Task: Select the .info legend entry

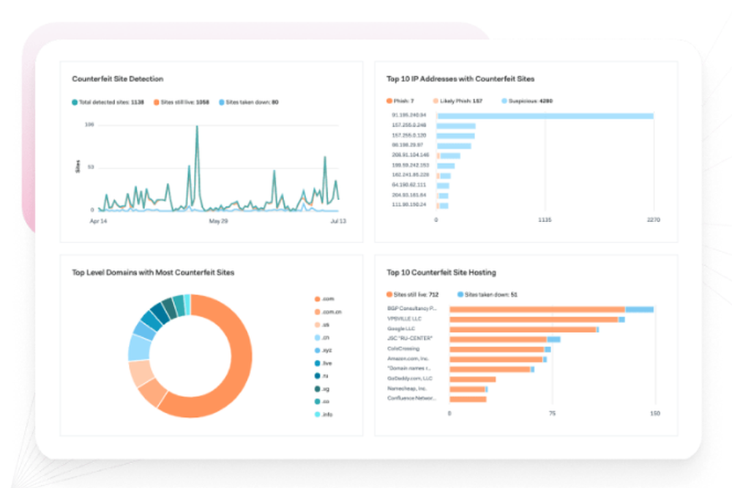Action: [324, 415]
